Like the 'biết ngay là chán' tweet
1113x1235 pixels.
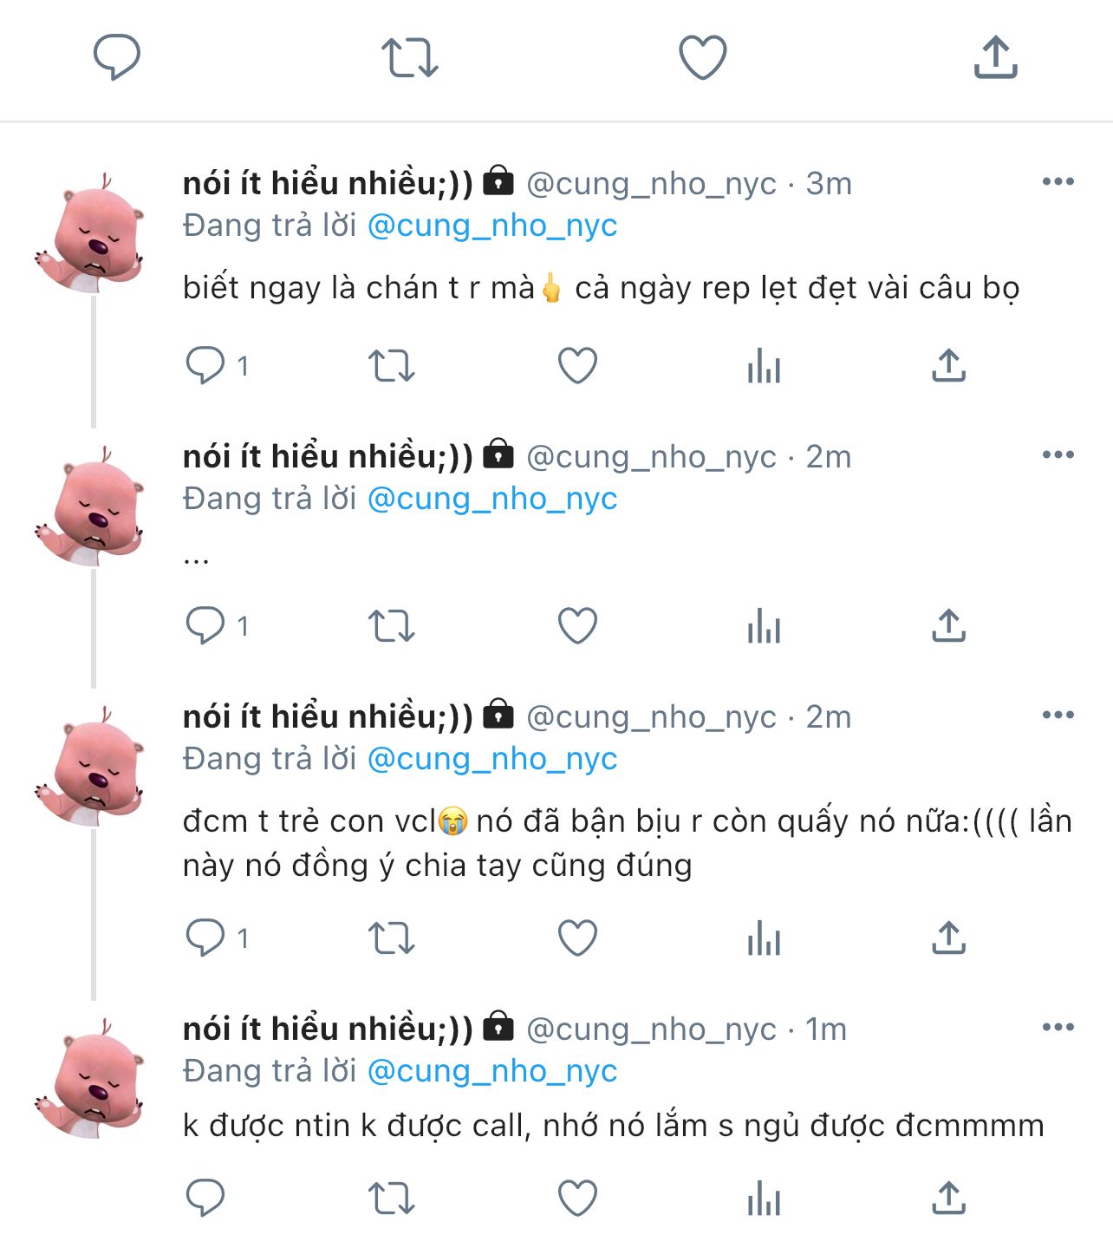(577, 365)
